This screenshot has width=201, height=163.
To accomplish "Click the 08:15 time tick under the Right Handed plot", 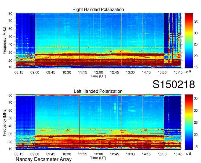I will 19,72.
